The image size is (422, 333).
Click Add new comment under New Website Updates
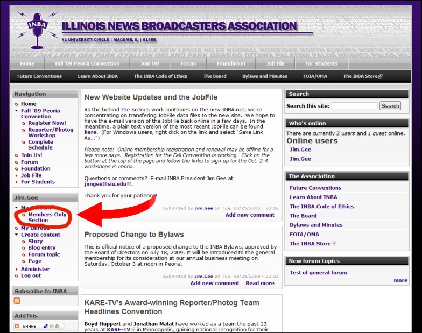coord(250,215)
